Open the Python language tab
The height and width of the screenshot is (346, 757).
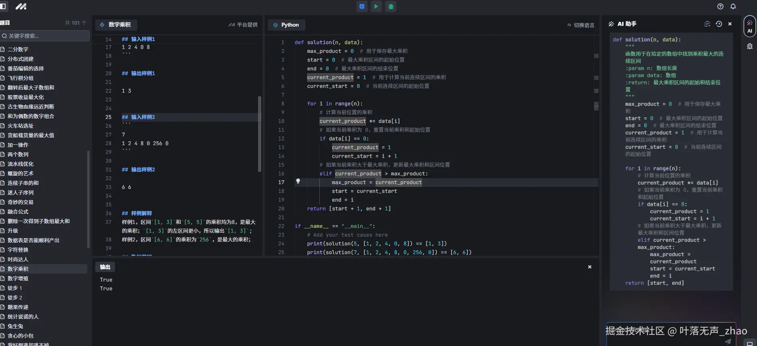point(286,25)
